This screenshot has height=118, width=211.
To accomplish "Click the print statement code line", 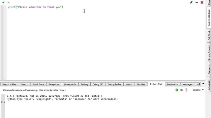I will pyautogui.click(x=36, y=7).
